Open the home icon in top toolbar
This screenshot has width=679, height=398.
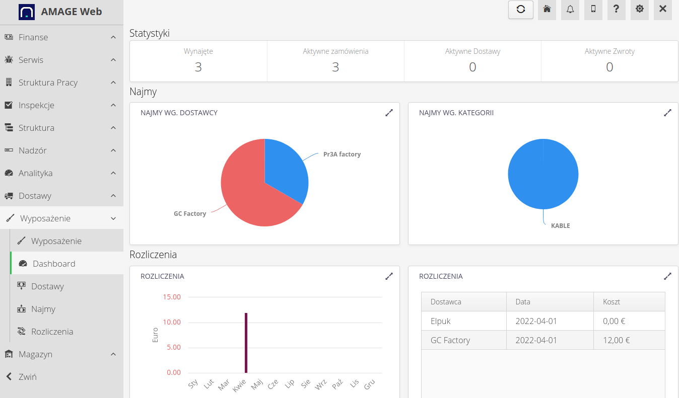click(547, 10)
